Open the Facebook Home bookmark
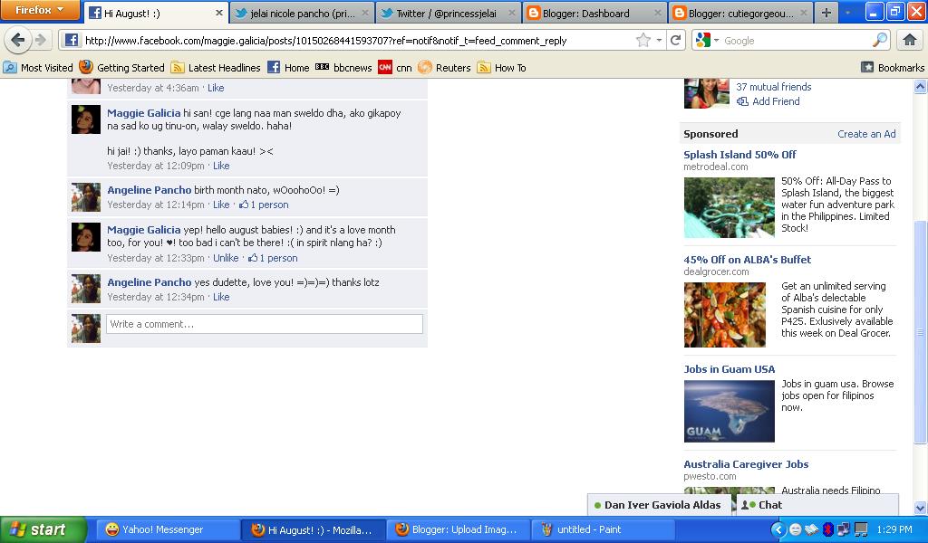The width and height of the screenshot is (928, 543). (288, 67)
